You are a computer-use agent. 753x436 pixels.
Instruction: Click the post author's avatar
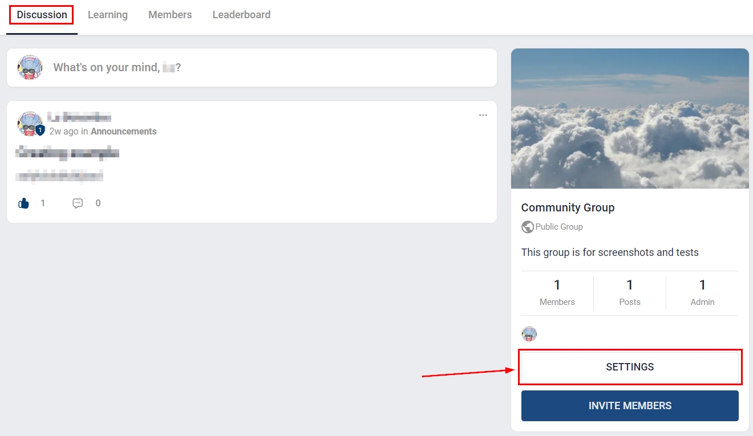29,123
